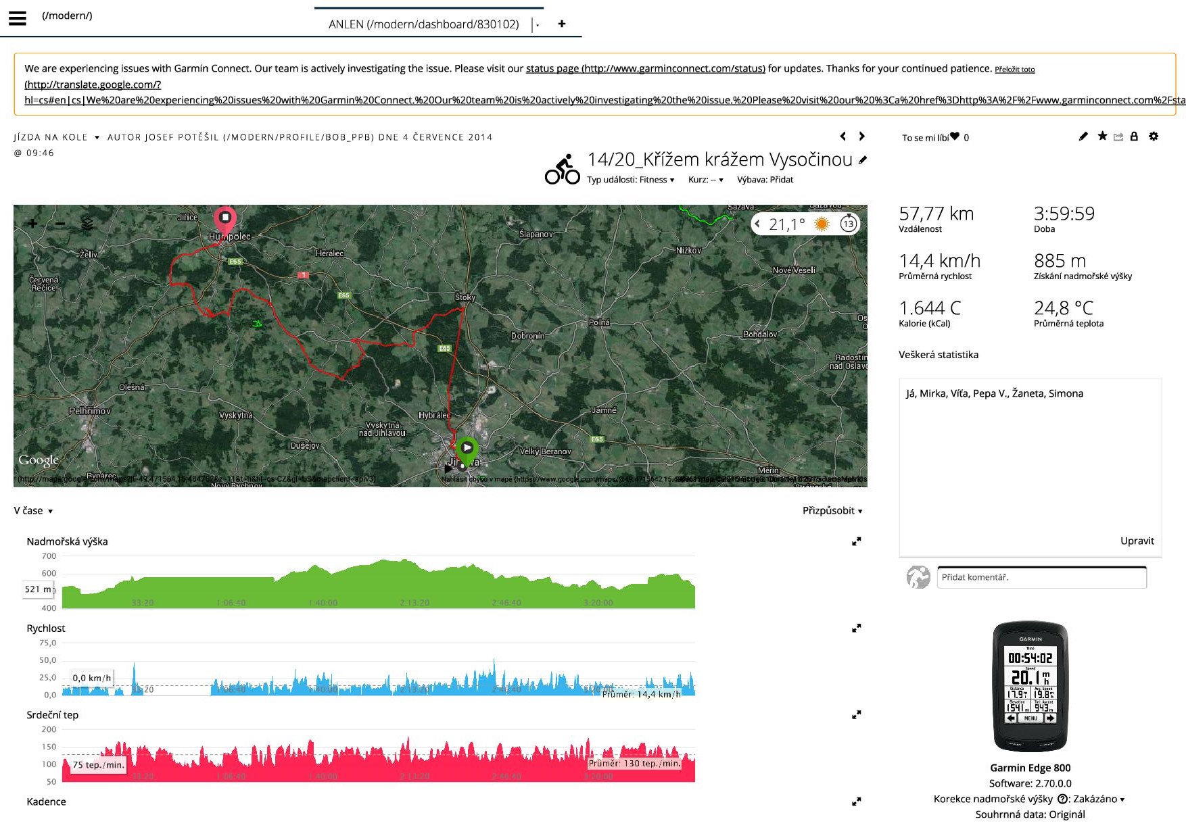1186x838 pixels.
Task: Open the Veškerá statistika link
Action: pyautogui.click(x=938, y=355)
